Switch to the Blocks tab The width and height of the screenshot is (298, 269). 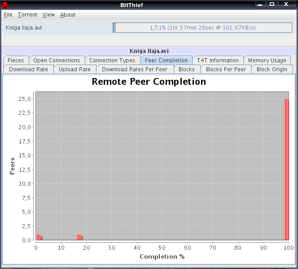point(187,69)
